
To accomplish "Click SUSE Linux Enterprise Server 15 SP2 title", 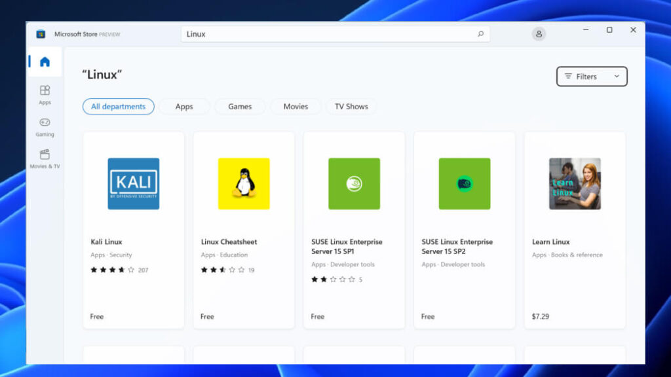I will (457, 247).
